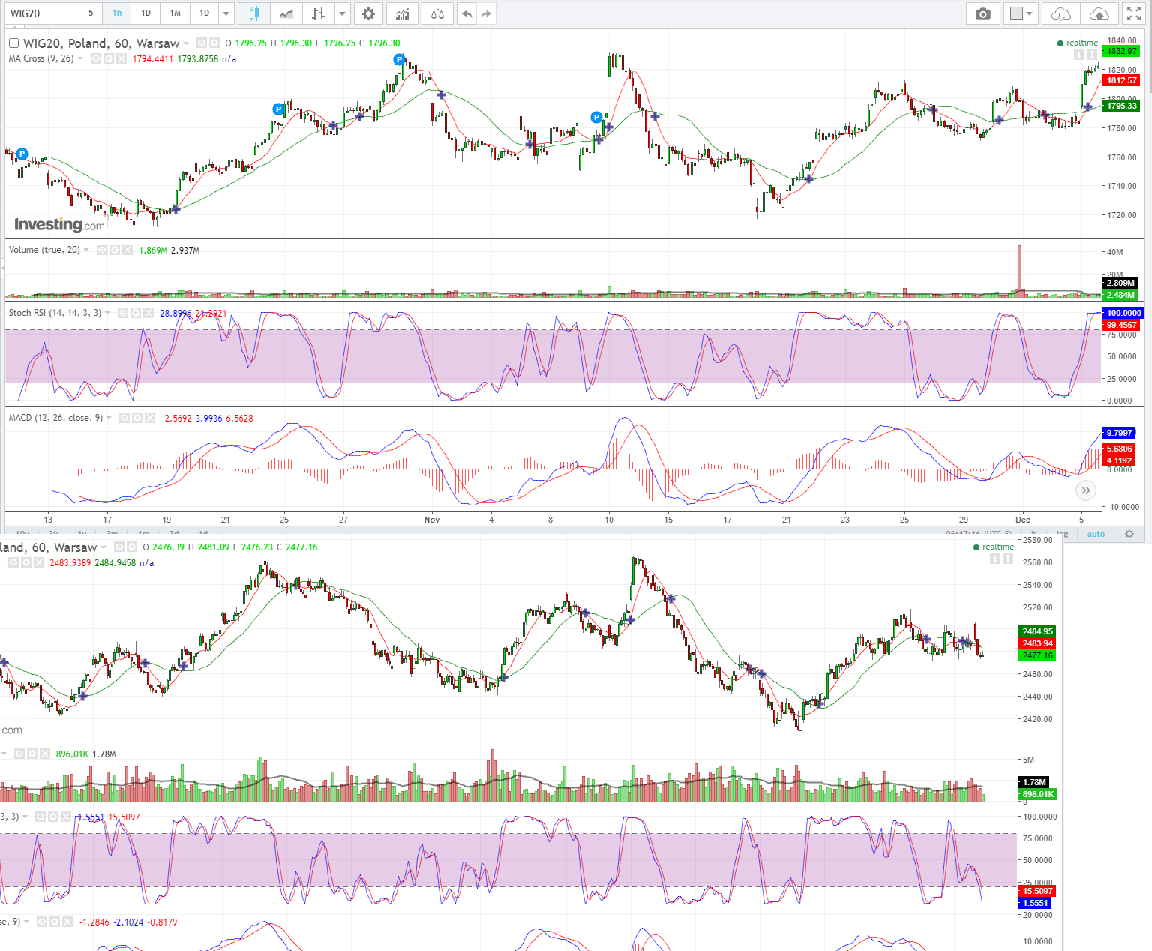Select the candlestick chart type
Image resolution: width=1152 pixels, height=951 pixels.
tap(254, 13)
